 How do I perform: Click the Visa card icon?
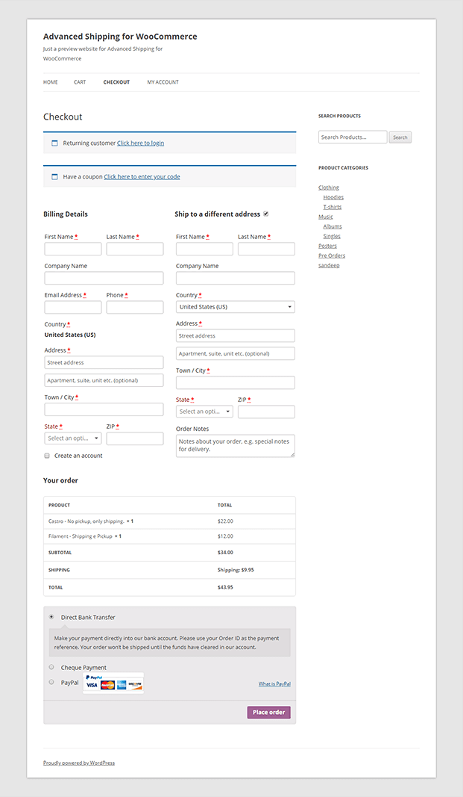coord(92,685)
